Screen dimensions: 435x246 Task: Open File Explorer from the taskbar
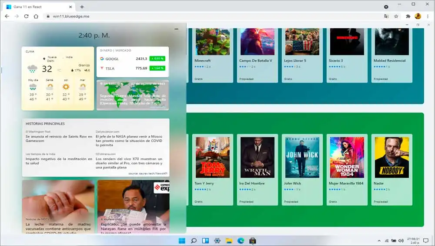[229, 241]
